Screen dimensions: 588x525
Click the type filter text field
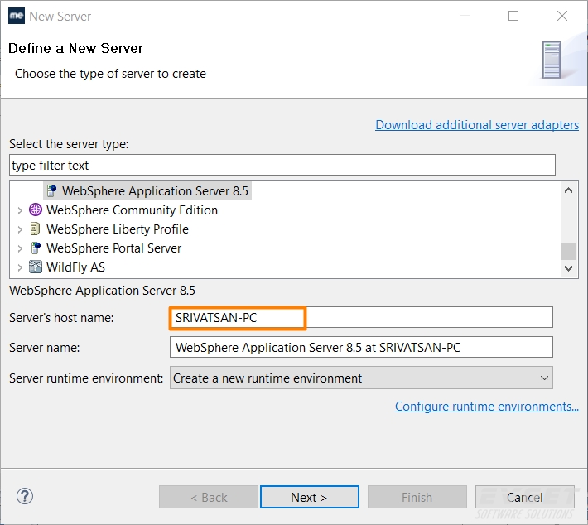point(282,165)
